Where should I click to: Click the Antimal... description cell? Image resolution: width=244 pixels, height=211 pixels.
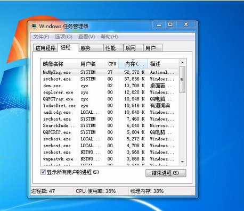(x=162, y=72)
